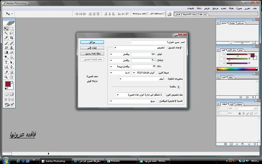Select the Crop tool
This screenshot has height=164, width=262.
[12, 38]
